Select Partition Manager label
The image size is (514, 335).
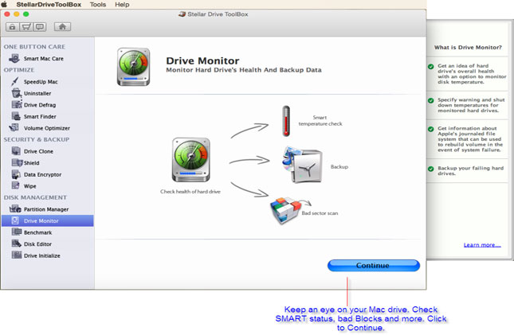(46, 209)
